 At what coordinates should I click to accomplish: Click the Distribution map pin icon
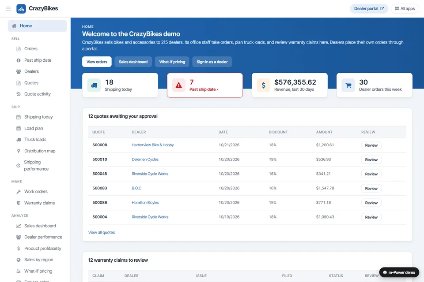pyautogui.click(x=19, y=151)
